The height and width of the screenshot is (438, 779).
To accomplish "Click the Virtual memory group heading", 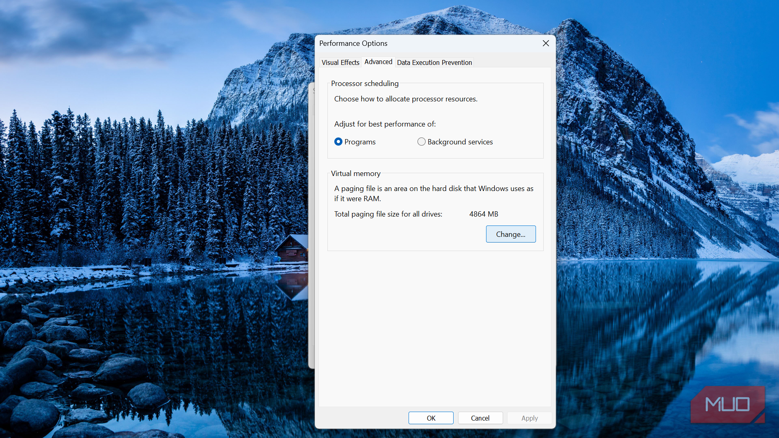I will pos(356,173).
